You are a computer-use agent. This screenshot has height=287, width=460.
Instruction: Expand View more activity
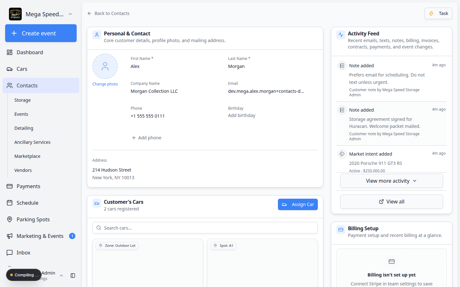(x=392, y=181)
